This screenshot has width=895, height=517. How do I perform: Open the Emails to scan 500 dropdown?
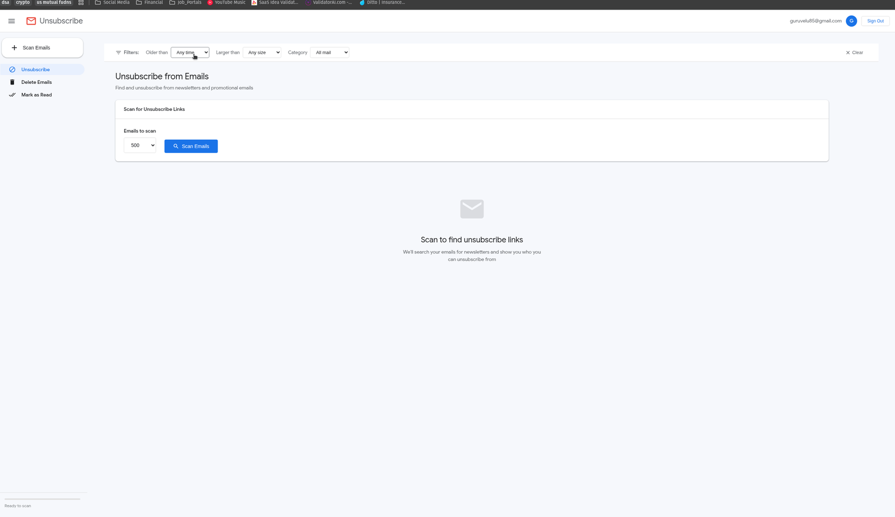tap(140, 145)
